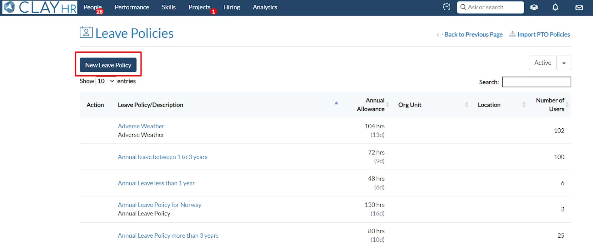Click the 80 hrs allowance cell

376,236
